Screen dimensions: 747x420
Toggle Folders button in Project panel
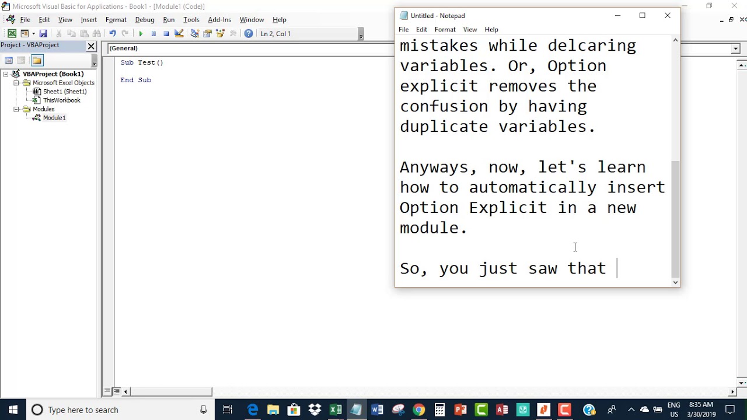[37, 60]
